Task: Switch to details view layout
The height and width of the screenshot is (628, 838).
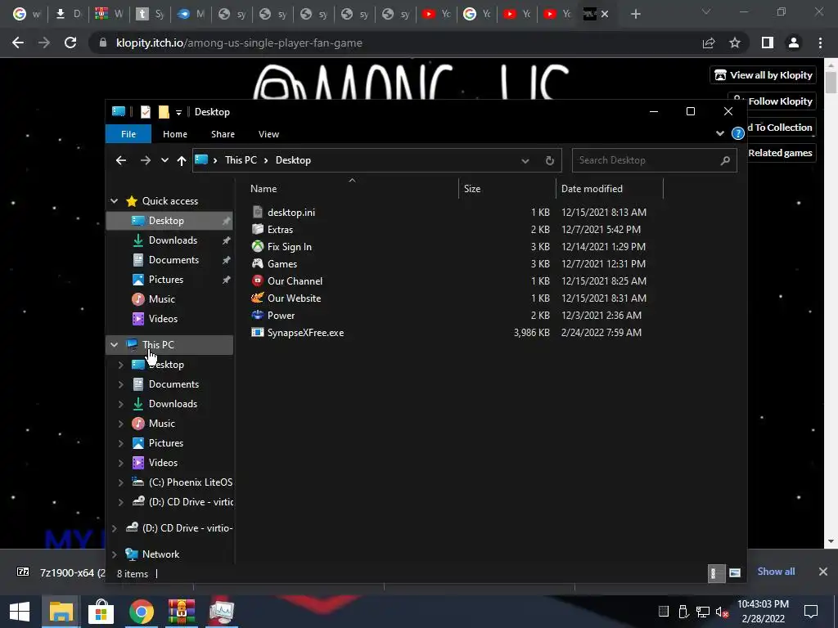Action: coord(716,573)
